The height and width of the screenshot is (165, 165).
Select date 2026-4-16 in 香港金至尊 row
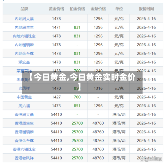(x=147, y=140)
